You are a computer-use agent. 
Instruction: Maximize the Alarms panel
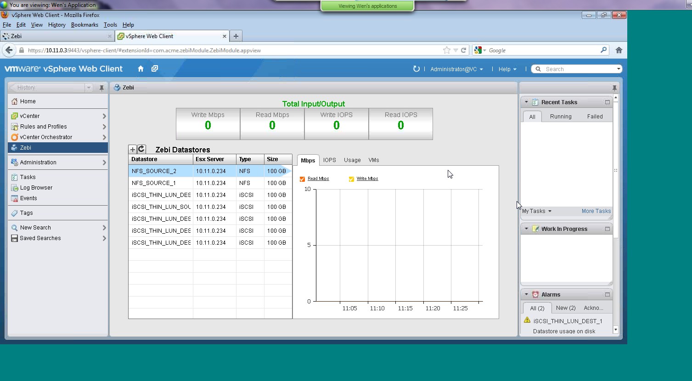coord(608,295)
